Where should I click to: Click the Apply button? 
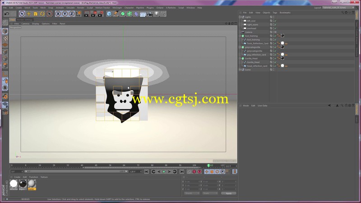click(229, 194)
